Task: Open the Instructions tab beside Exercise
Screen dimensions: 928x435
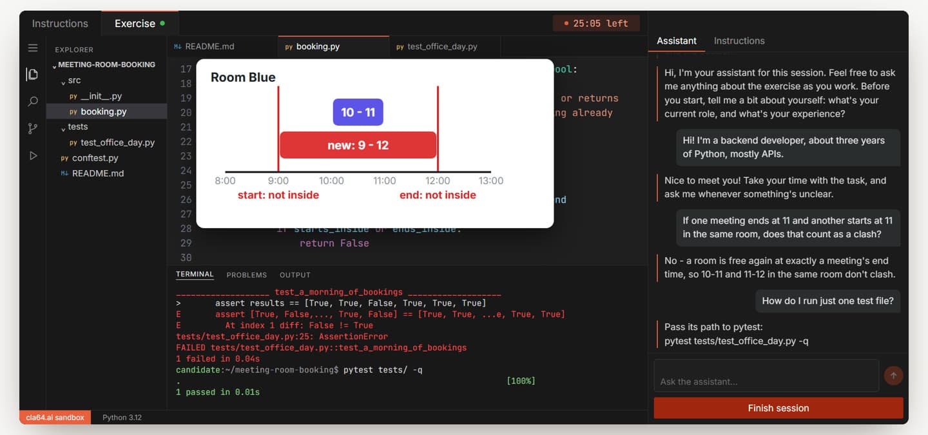Action: 60,23
